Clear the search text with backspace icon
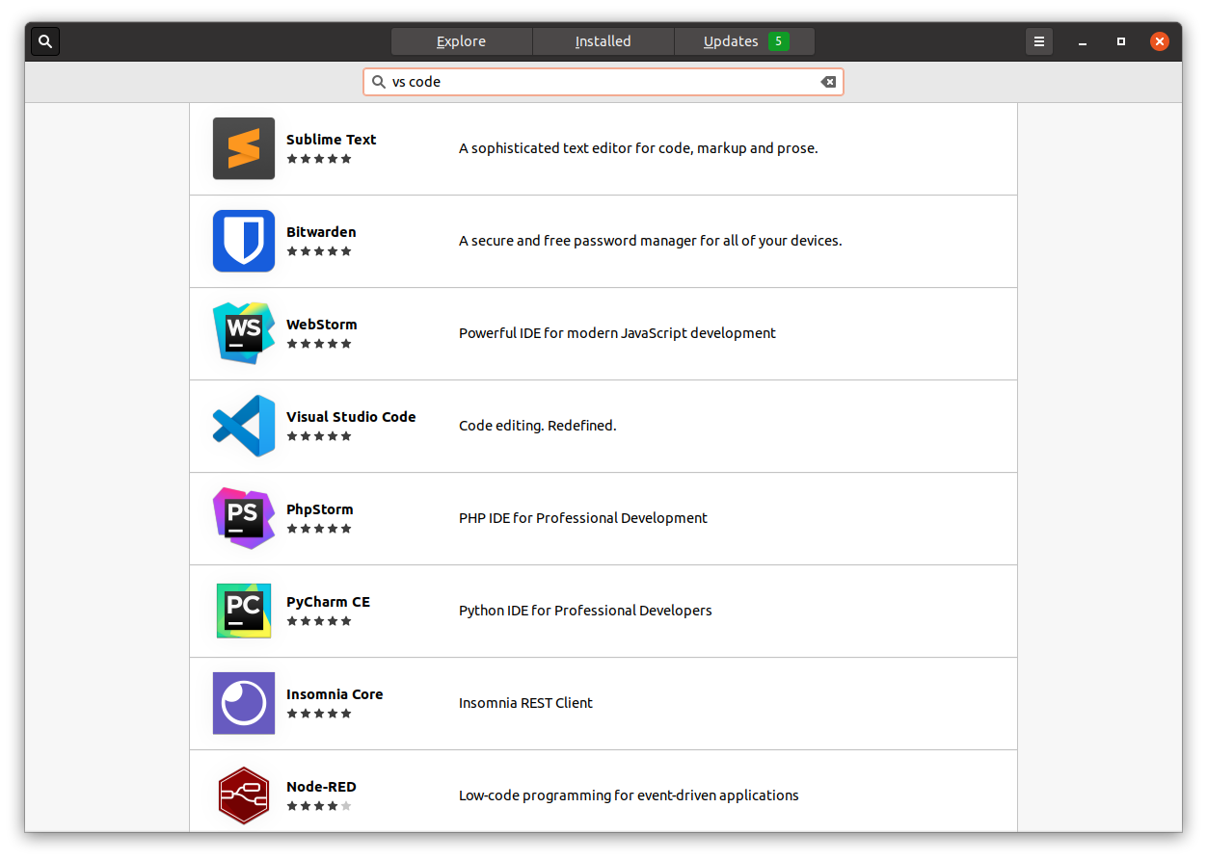The image size is (1207, 860). coord(828,82)
